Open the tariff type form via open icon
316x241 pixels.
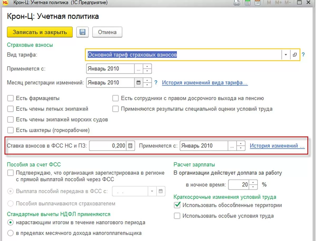pyautogui.click(x=295, y=55)
